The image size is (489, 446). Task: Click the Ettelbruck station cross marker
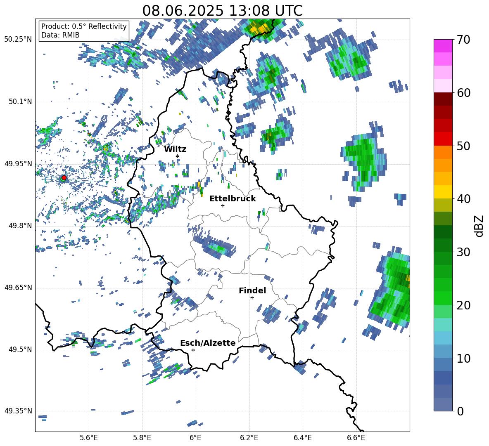coord(223,205)
